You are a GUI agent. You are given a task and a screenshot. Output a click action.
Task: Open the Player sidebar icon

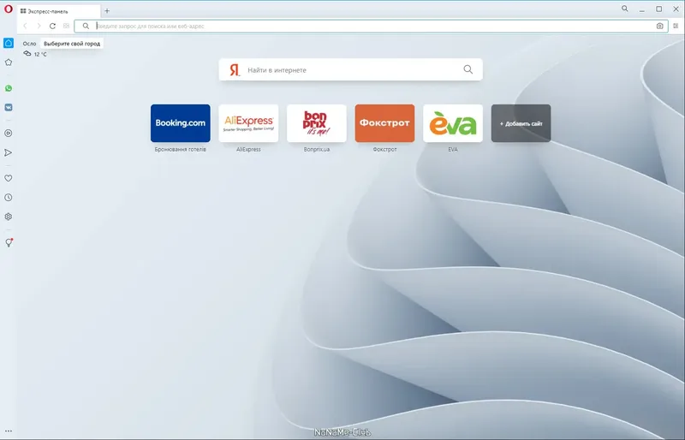click(x=9, y=134)
